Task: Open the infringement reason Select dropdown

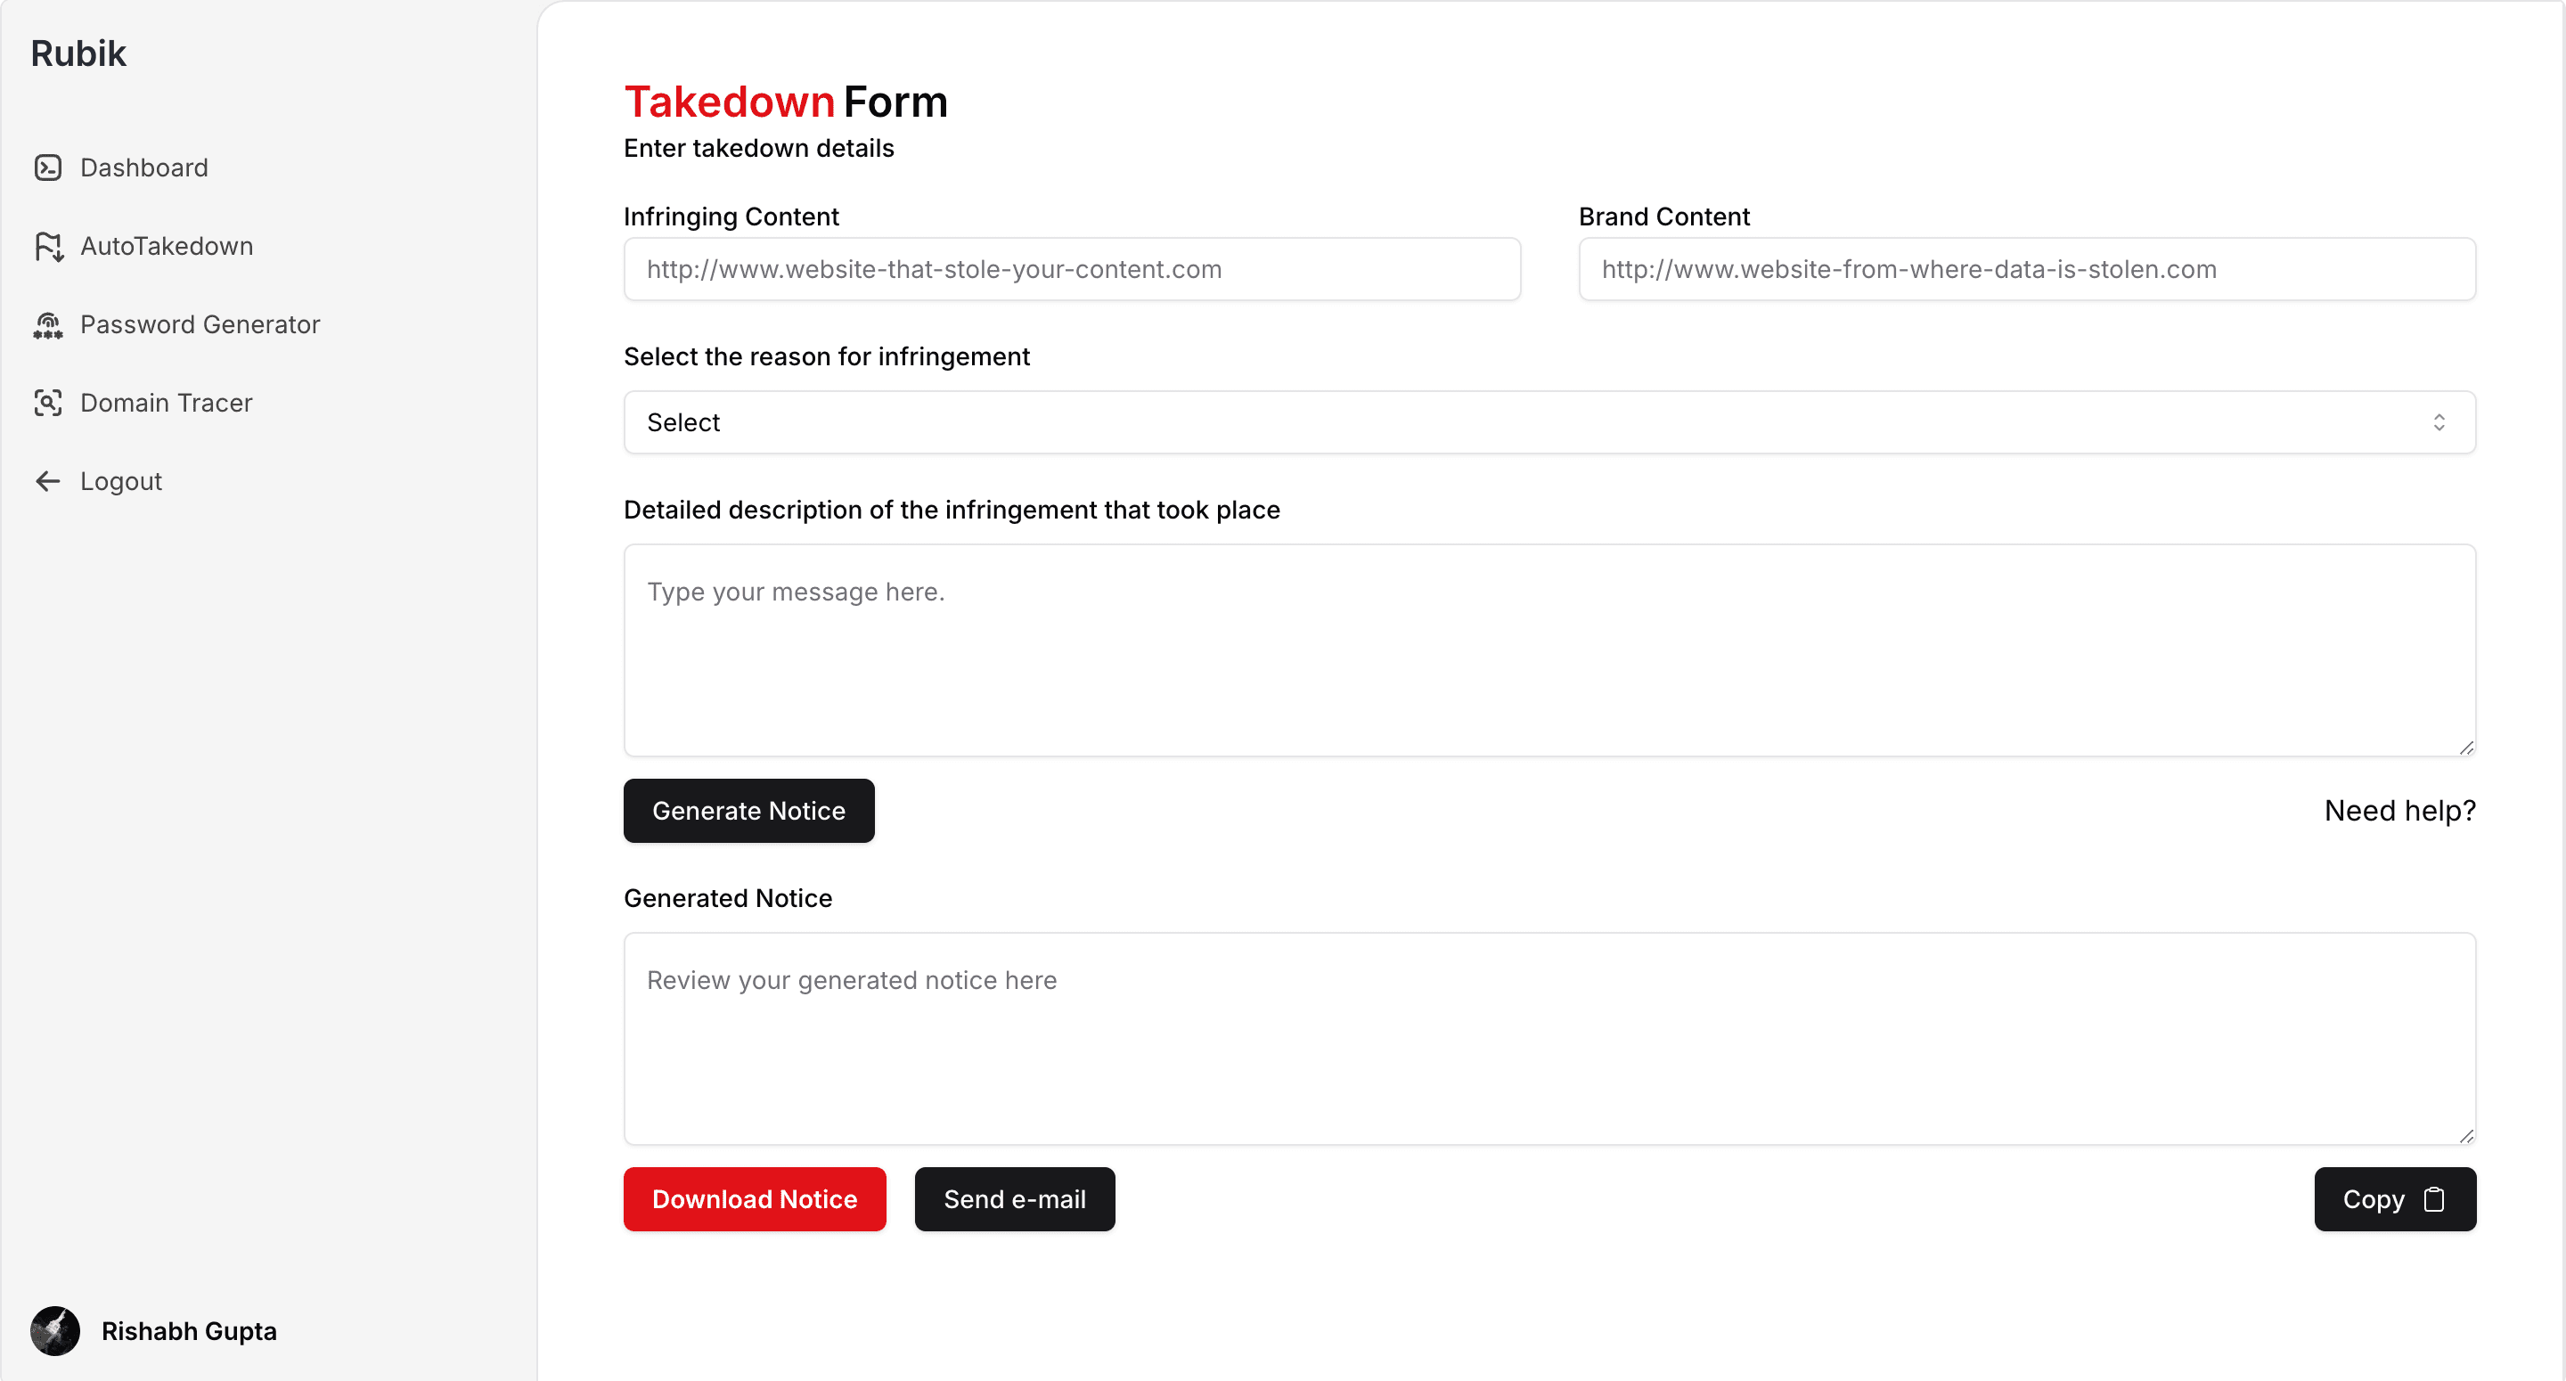Action: point(1549,422)
